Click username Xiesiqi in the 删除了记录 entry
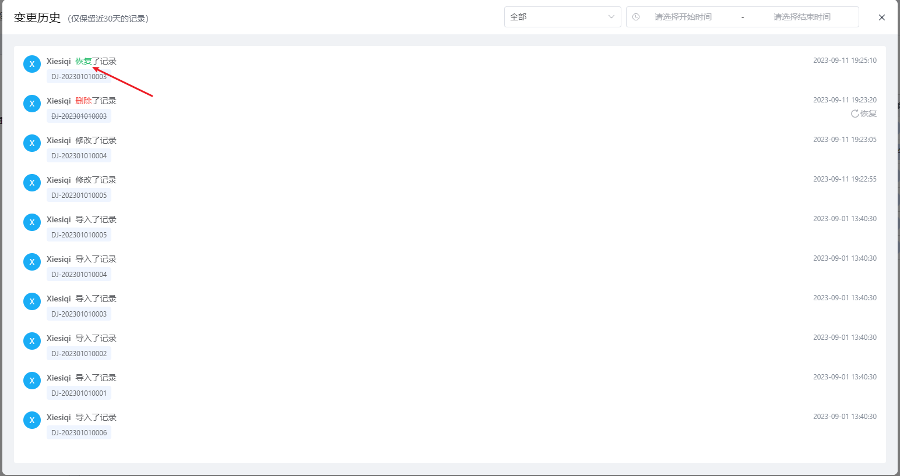Image resolution: width=900 pixels, height=476 pixels. tap(59, 101)
